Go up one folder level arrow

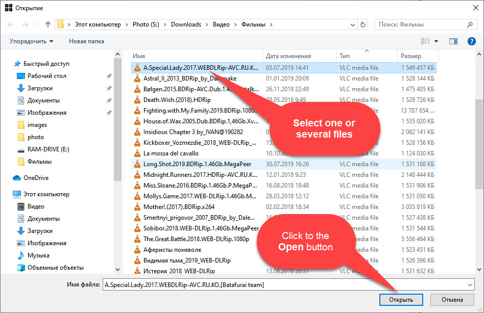click(48, 24)
